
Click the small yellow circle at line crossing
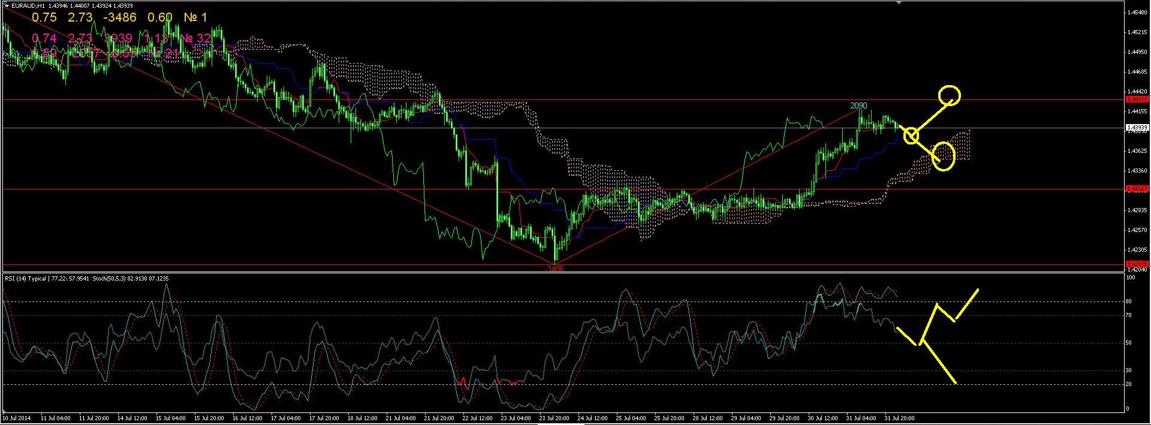(911, 135)
